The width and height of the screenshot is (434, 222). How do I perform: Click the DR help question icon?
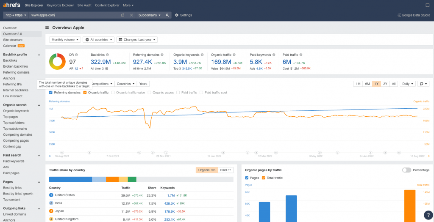(76, 55)
